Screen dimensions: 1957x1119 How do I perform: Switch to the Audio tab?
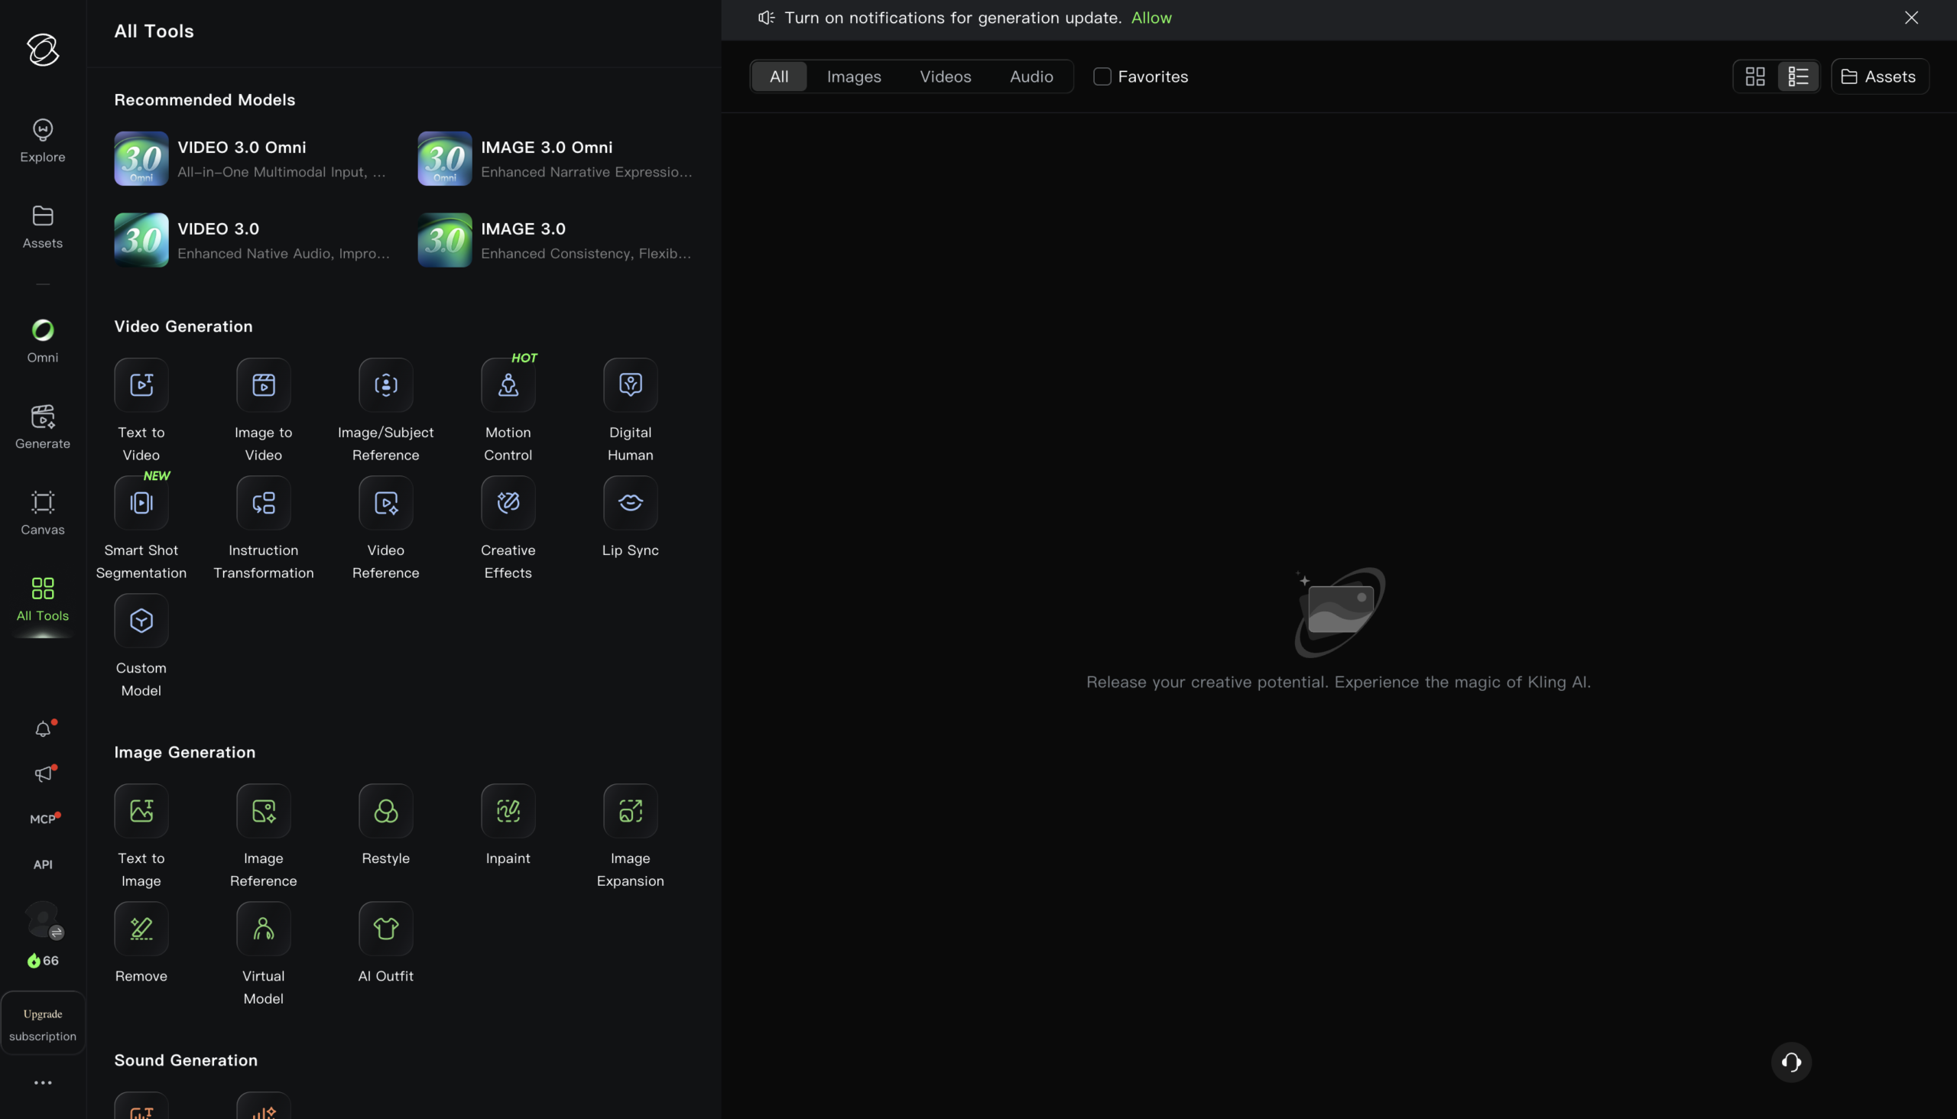(1031, 76)
